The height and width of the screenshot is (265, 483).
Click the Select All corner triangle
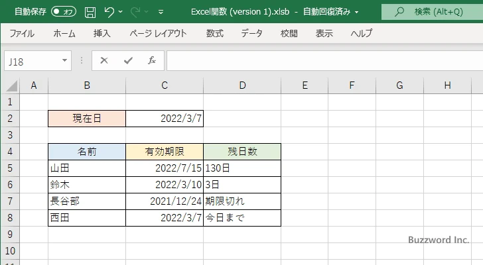[x=11, y=85]
